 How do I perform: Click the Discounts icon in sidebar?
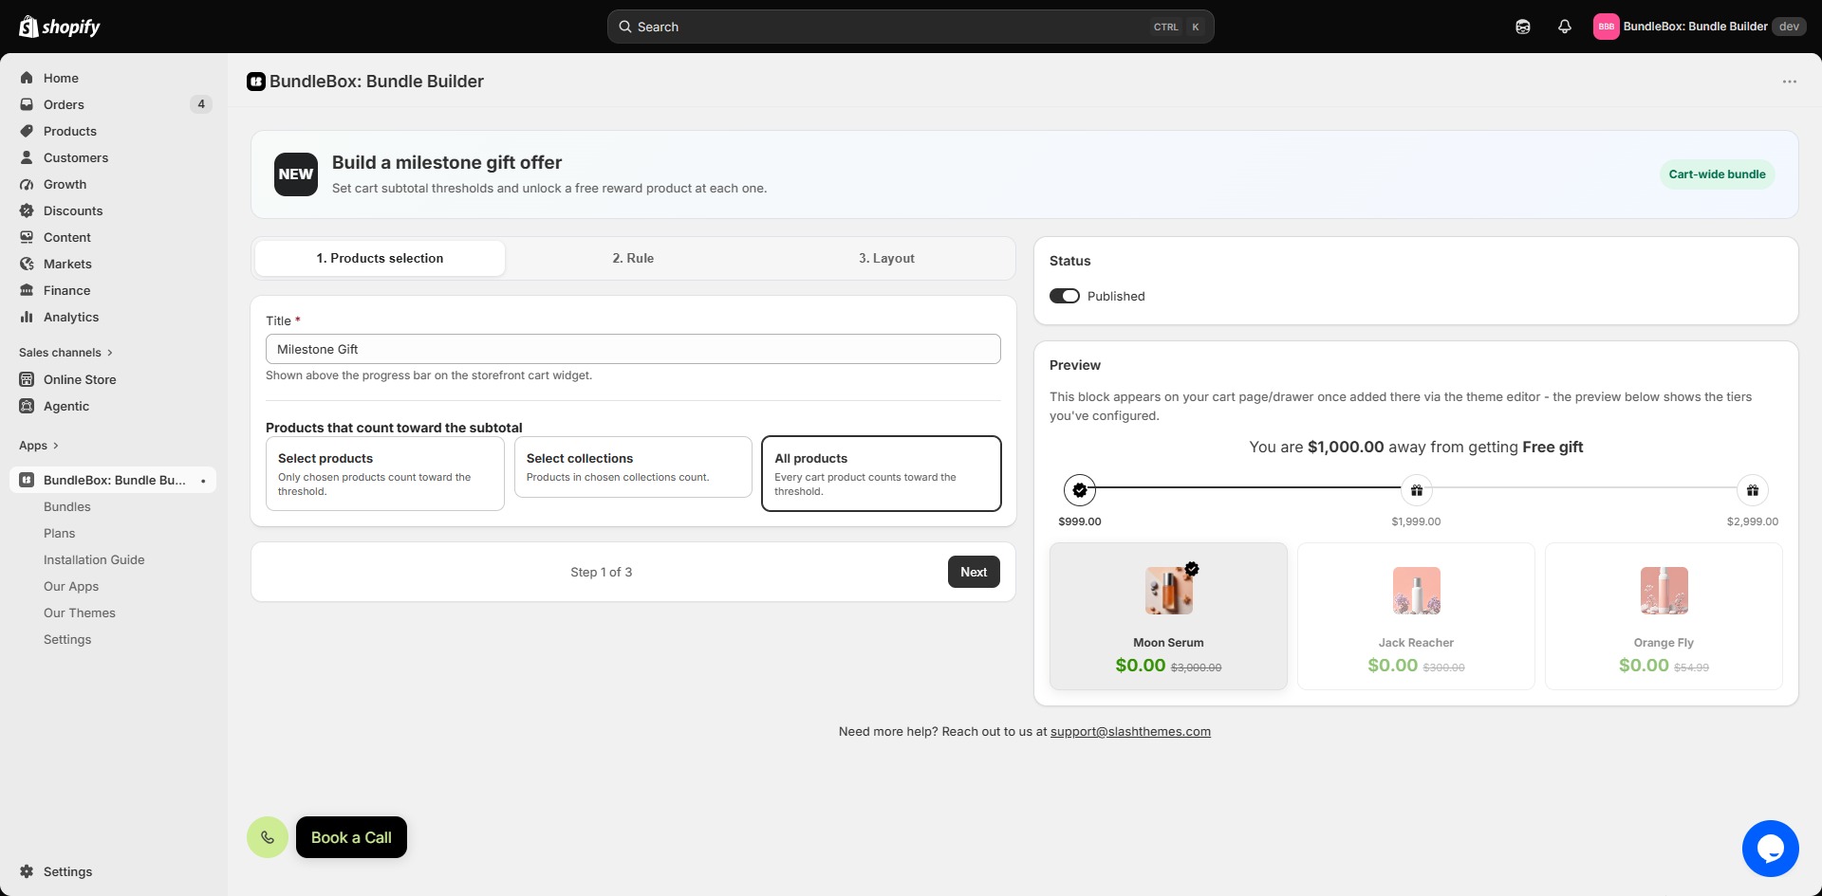pyautogui.click(x=27, y=210)
